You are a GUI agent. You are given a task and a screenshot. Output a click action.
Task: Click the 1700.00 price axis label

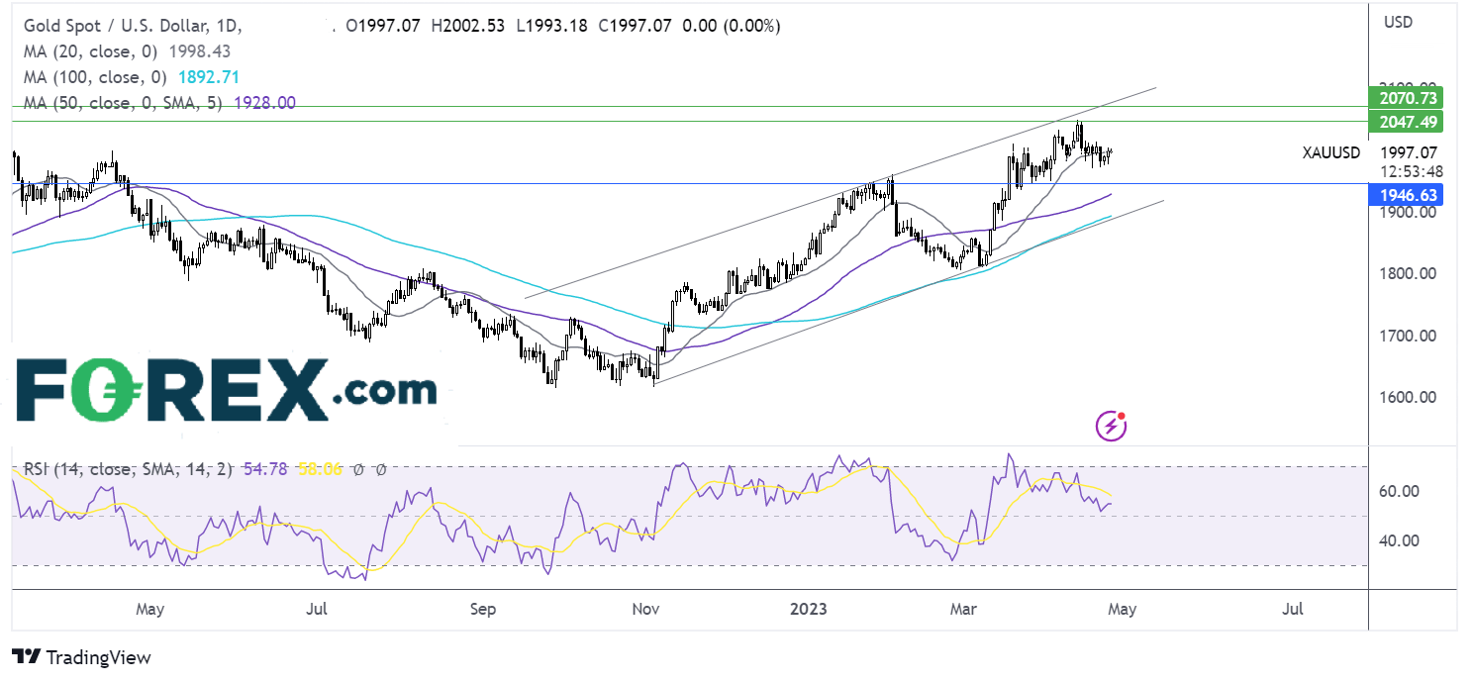pos(1407,336)
